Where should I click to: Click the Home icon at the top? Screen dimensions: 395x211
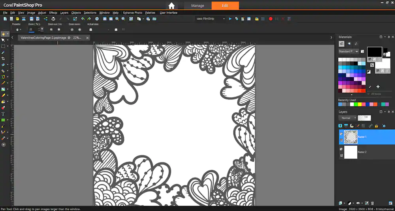[x=171, y=6]
